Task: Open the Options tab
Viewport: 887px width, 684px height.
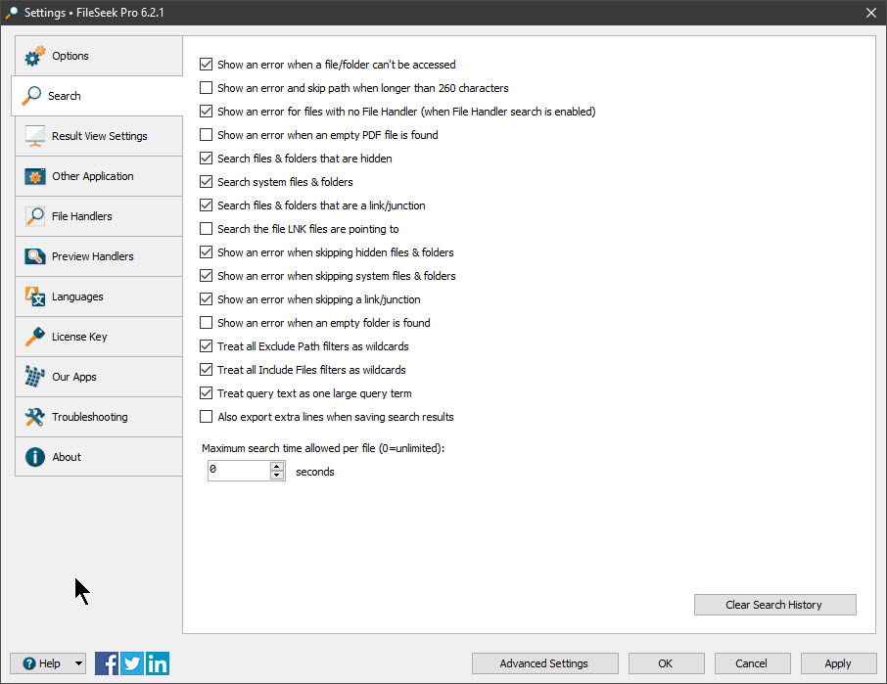Action: point(99,56)
